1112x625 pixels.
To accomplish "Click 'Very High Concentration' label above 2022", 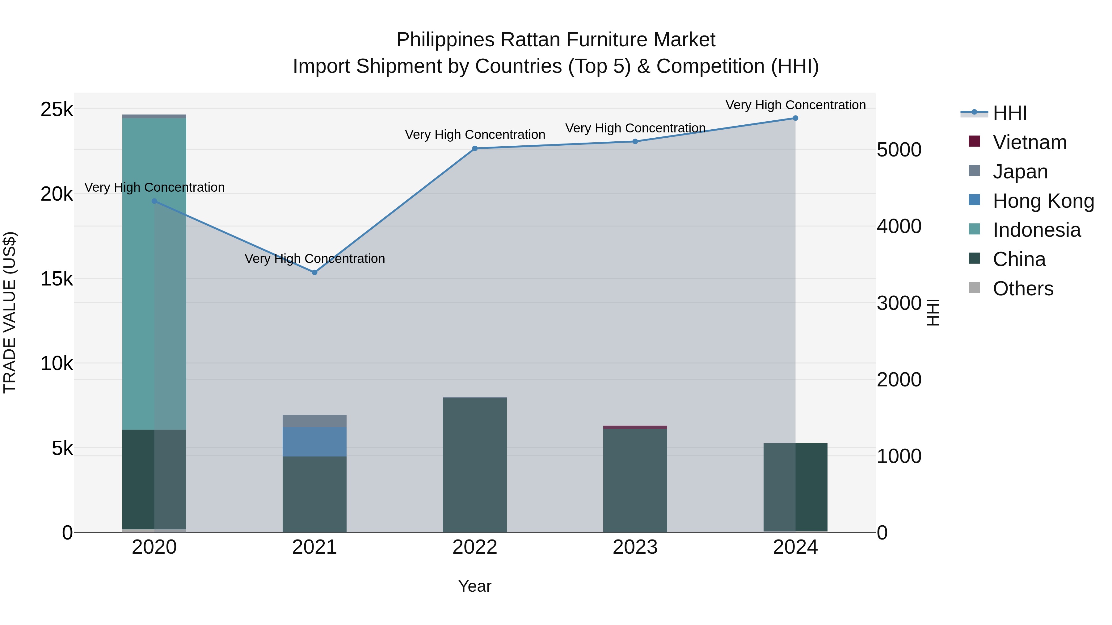I will pos(475,135).
